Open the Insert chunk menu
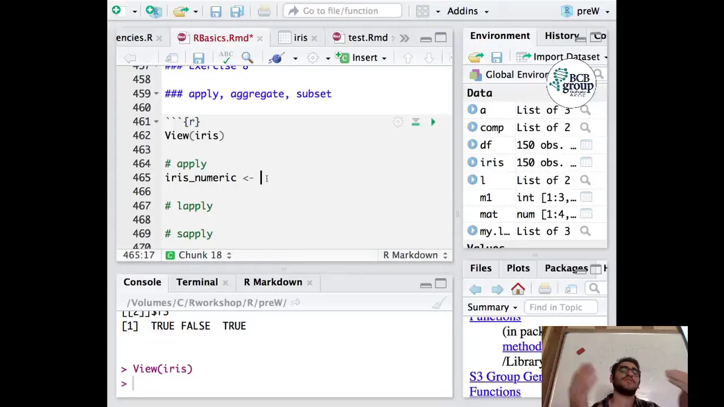 (x=361, y=58)
